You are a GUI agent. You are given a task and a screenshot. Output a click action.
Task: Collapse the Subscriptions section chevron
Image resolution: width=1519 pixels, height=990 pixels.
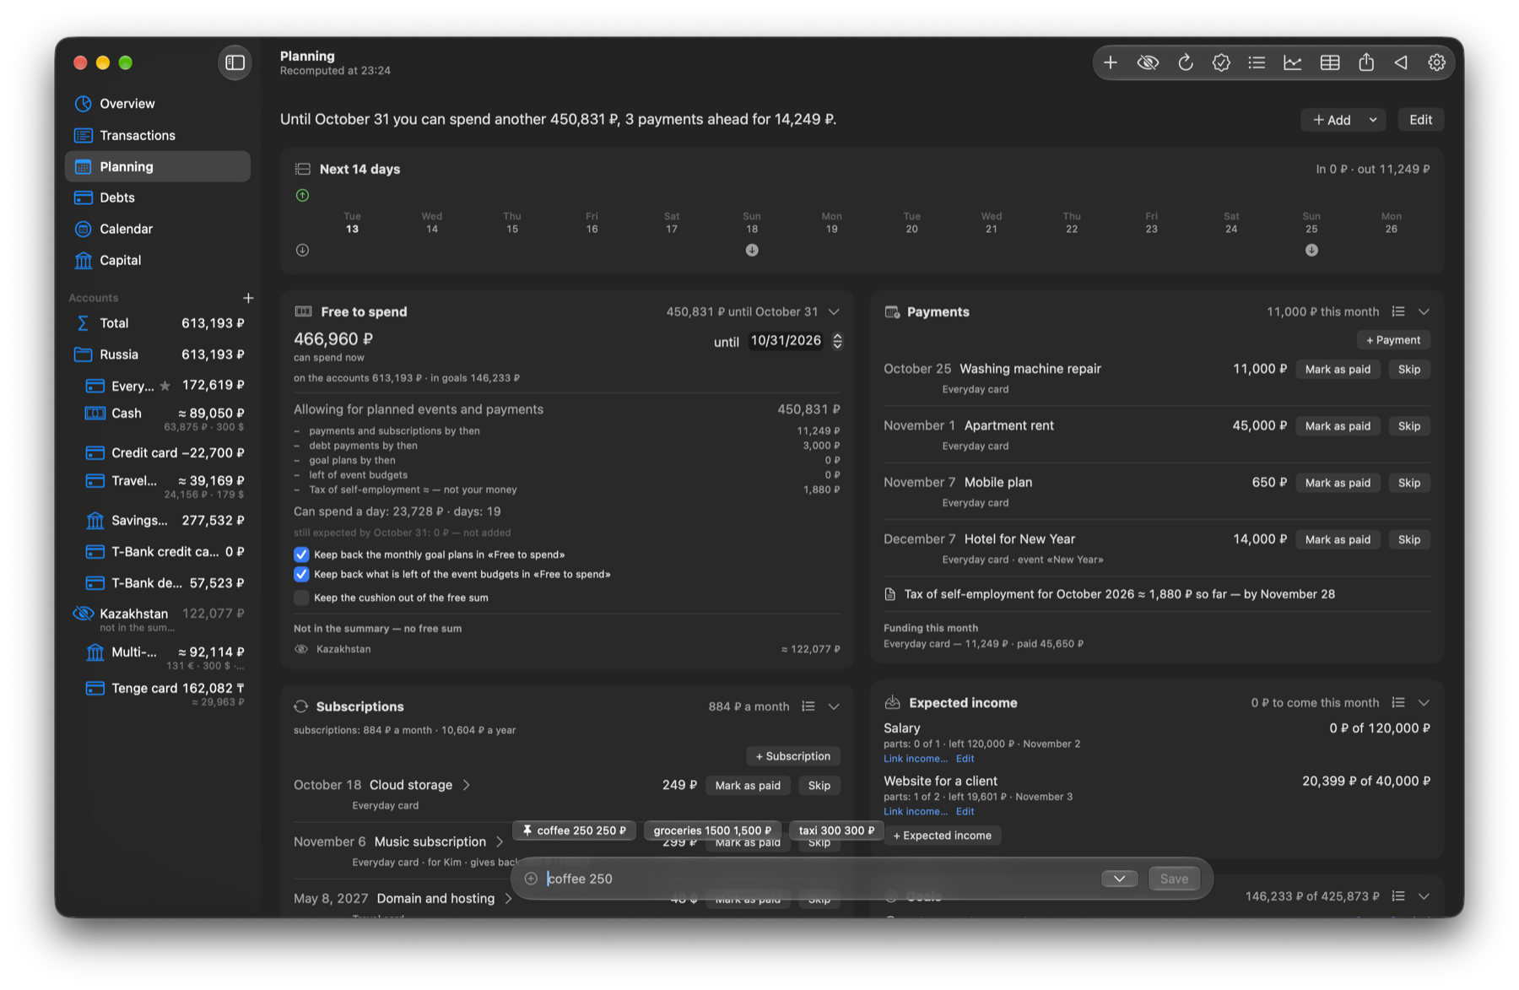834,706
